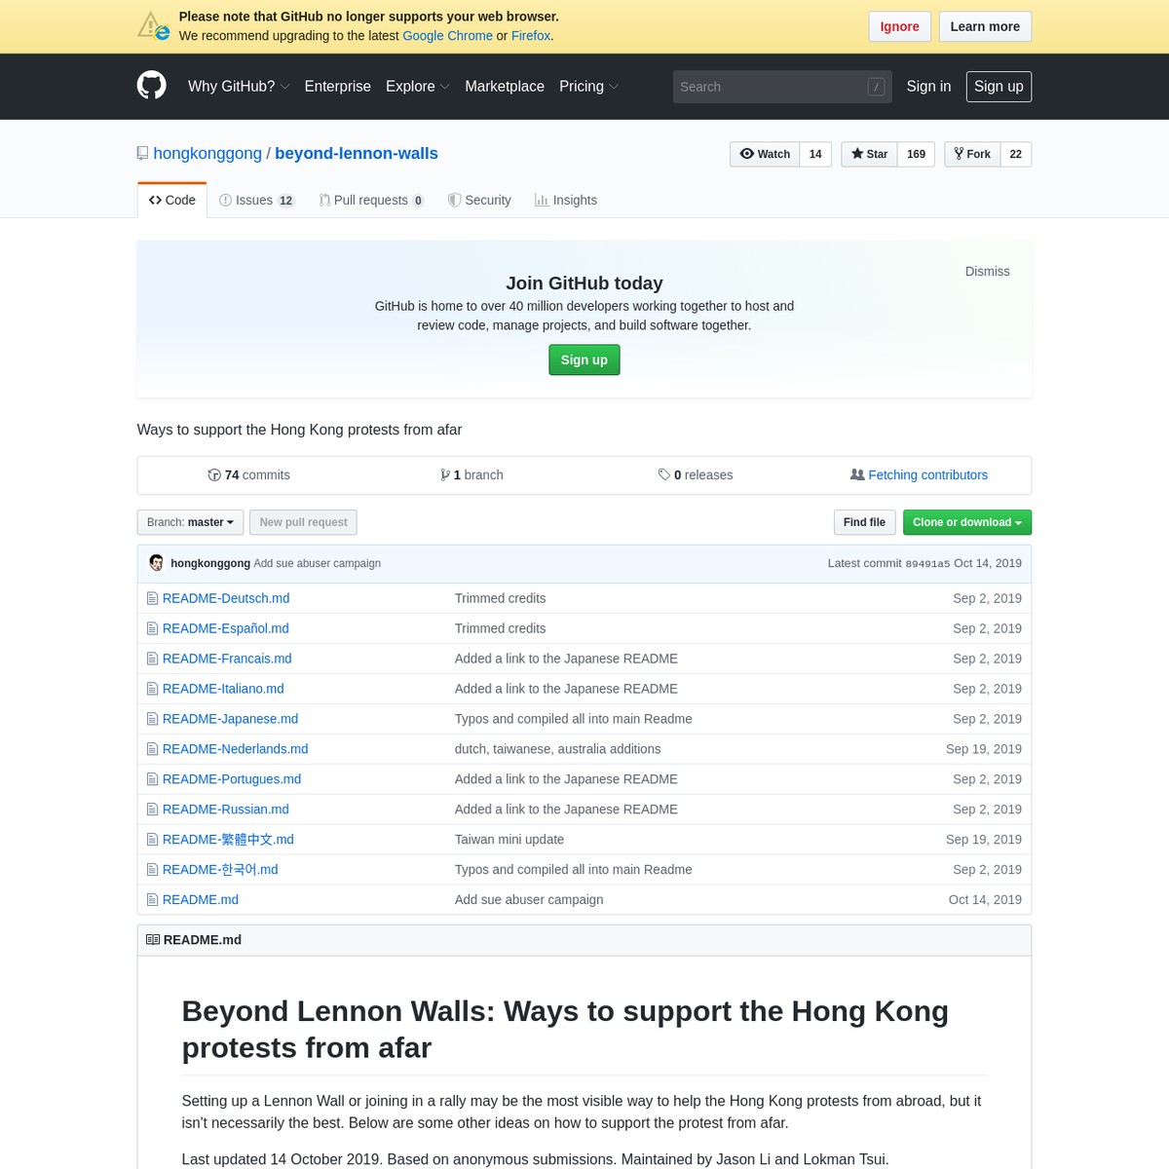
Task: Open commit message dutch, taiwanese, australia additions
Action: [557, 749]
